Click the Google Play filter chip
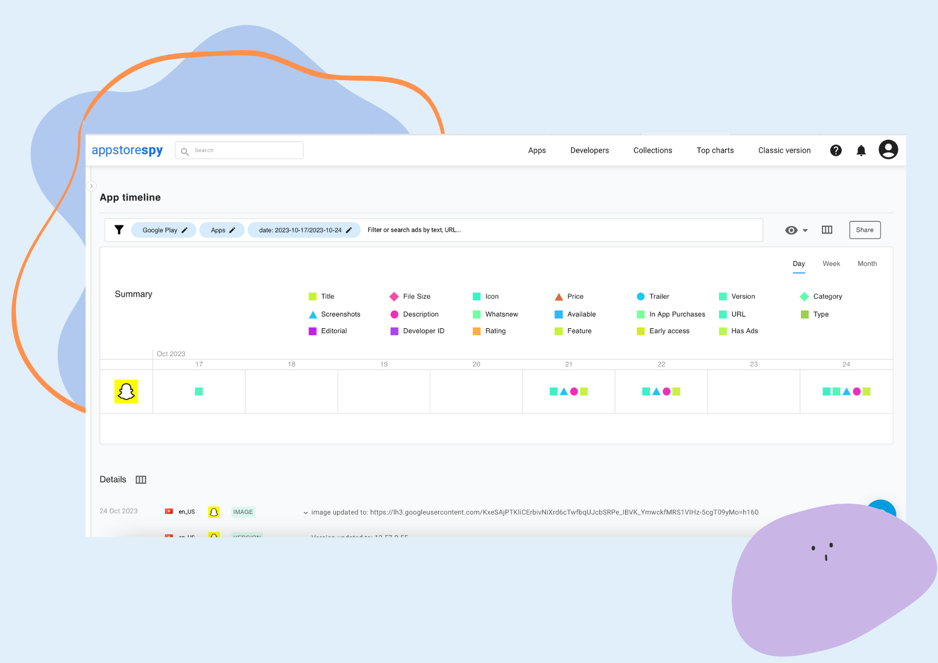This screenshot has height=663, width=938. (x=164, y=230)
